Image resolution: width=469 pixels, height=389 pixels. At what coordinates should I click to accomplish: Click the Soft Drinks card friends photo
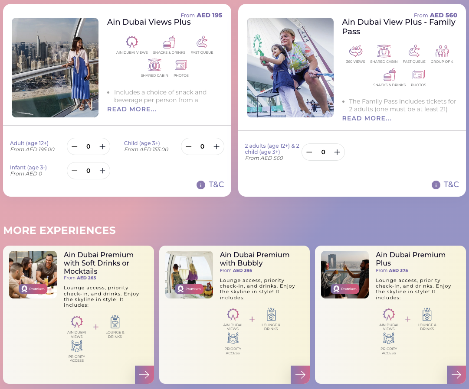coord(33,275)
